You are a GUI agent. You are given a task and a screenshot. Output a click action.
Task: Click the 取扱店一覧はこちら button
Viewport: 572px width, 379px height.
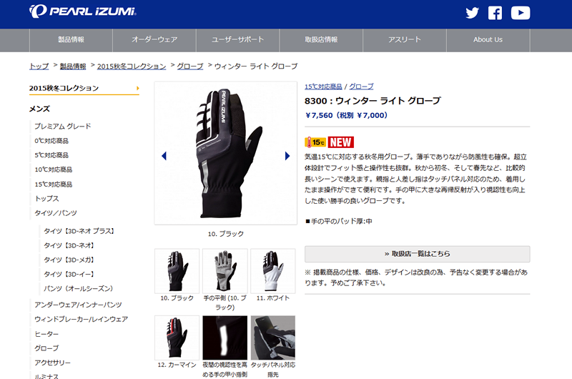tap(418, 254)
